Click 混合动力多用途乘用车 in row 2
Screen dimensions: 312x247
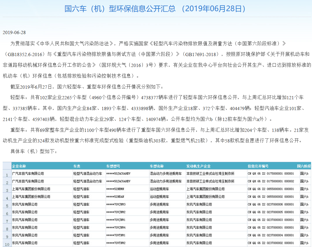166,181
